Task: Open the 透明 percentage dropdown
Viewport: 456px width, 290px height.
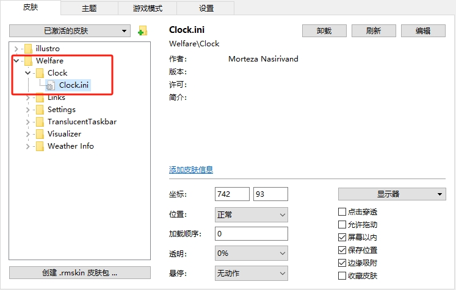Action: click(x=251, y=253)
